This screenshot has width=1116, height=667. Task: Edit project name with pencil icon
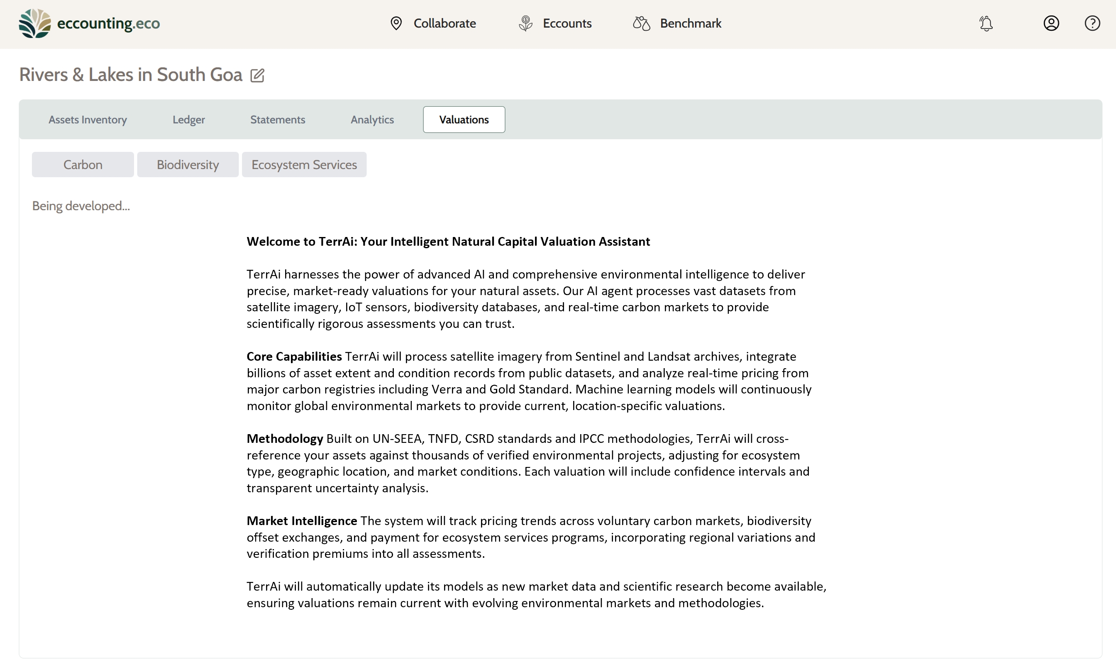coord(257,76)
